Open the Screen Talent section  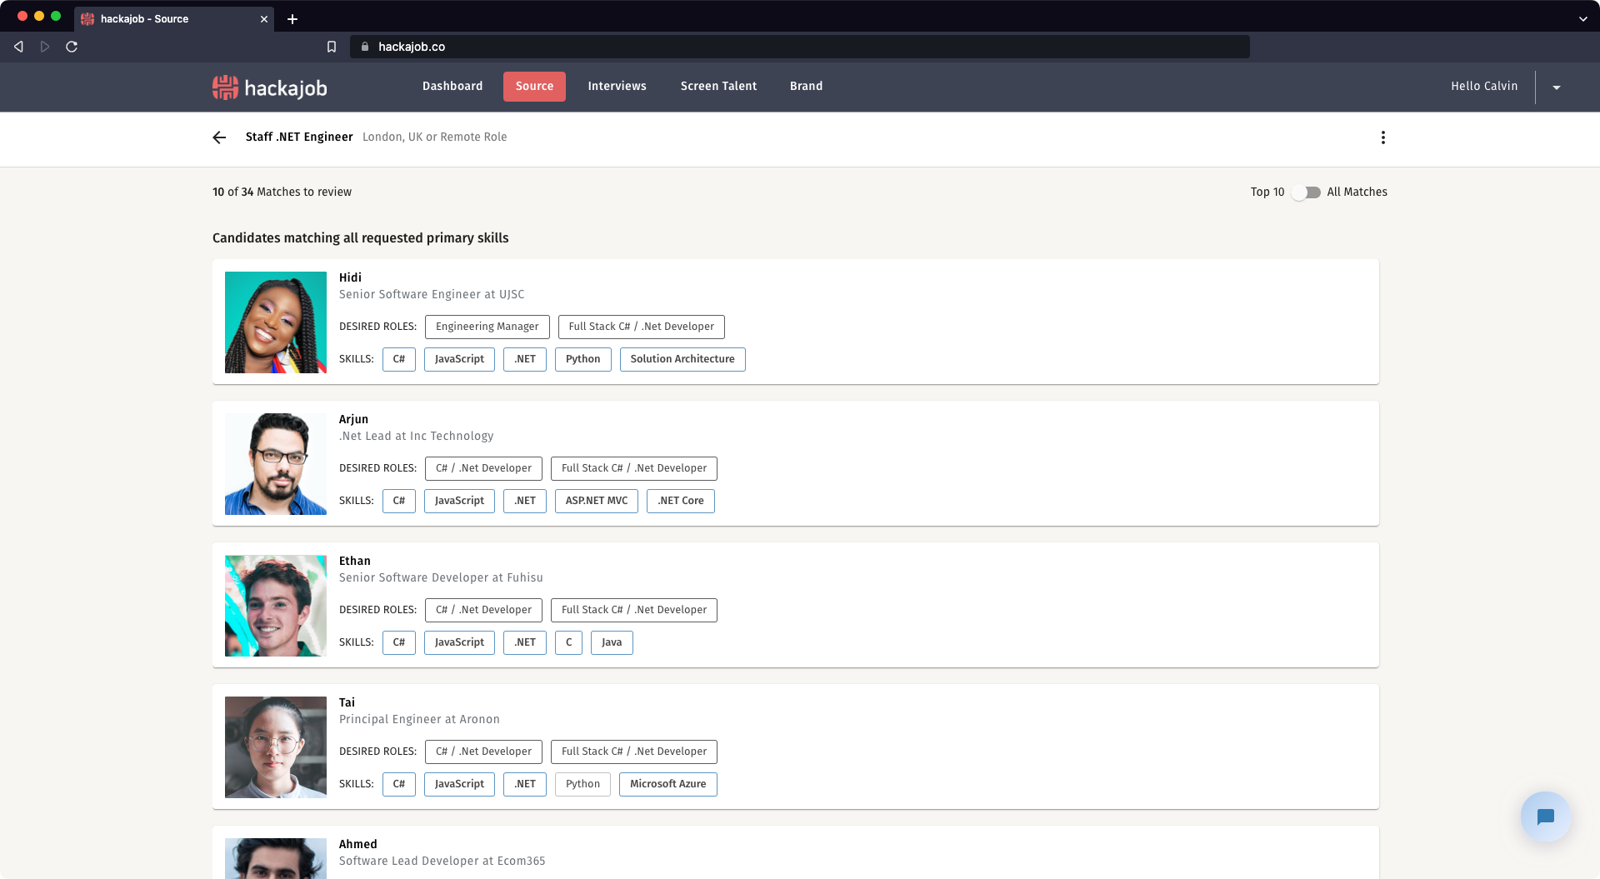717,86
